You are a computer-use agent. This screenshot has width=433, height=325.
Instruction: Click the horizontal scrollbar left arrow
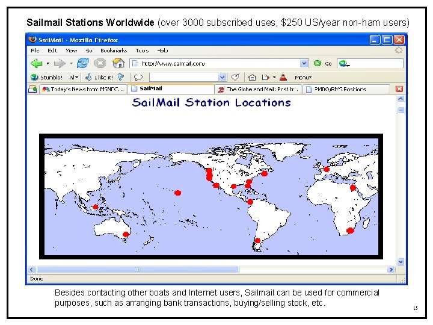pyautogui.click(x=31, y=270)
